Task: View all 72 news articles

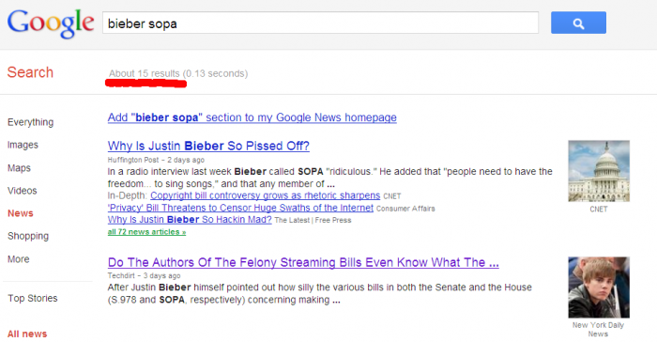Action: click(x=146, y=232)
